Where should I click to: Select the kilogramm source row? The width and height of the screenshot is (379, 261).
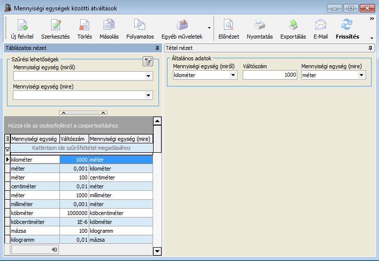point(35,240)
